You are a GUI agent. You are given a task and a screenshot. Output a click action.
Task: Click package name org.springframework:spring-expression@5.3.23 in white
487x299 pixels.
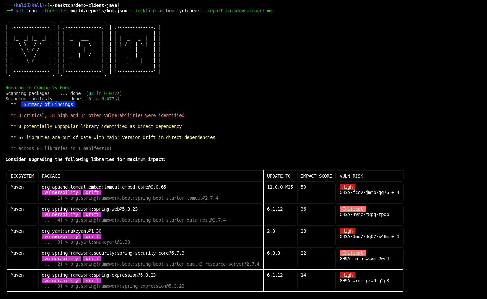[x=98, y=275]
